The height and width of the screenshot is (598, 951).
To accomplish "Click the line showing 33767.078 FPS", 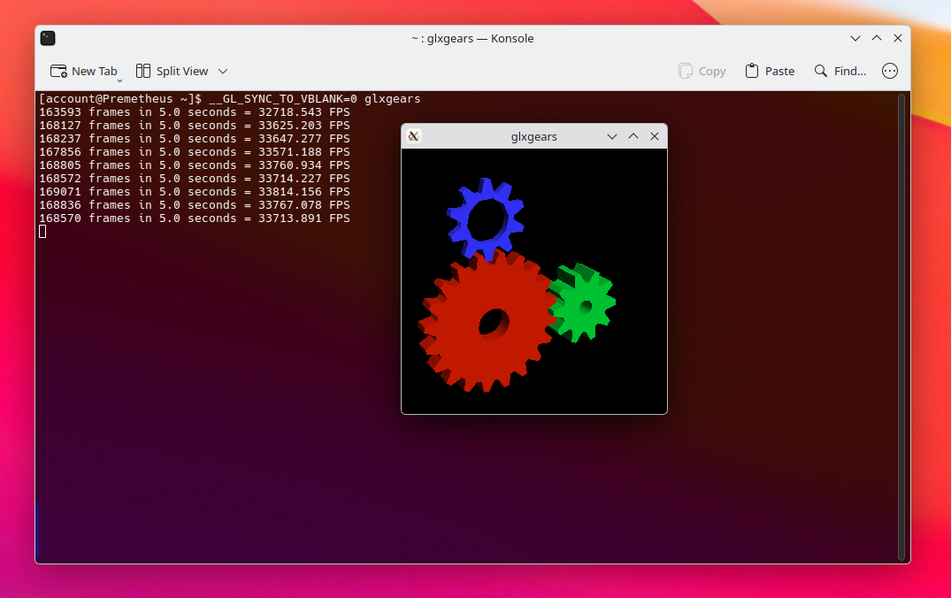I will click(x=195, y=205).
